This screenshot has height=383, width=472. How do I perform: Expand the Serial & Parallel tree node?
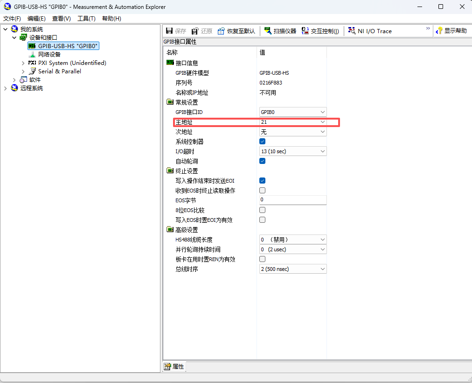[x=23, y=71]
